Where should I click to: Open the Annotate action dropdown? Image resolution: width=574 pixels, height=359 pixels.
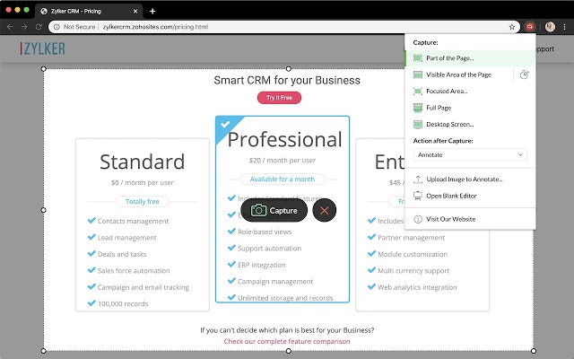tap(470, 154)
